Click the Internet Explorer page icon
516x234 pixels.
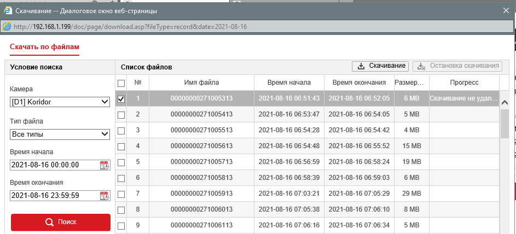click(x=7, y=26)
